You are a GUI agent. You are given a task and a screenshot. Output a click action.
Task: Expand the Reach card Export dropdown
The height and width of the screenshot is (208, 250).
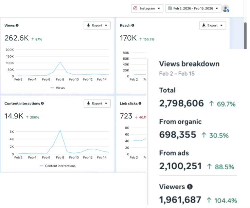[x=212, y=25]
